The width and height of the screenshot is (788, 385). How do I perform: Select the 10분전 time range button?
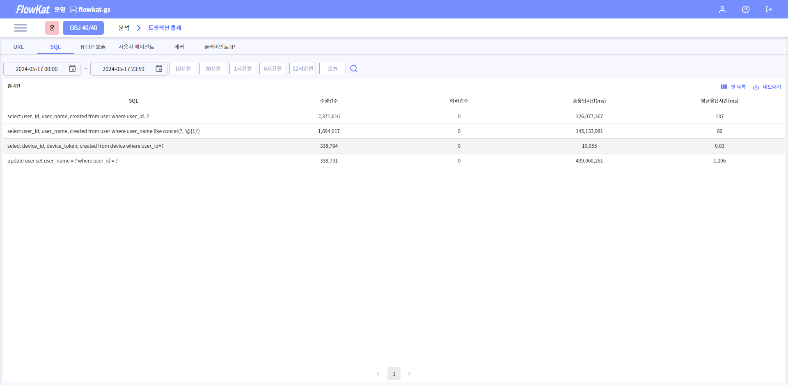click(x=183, y=69)
